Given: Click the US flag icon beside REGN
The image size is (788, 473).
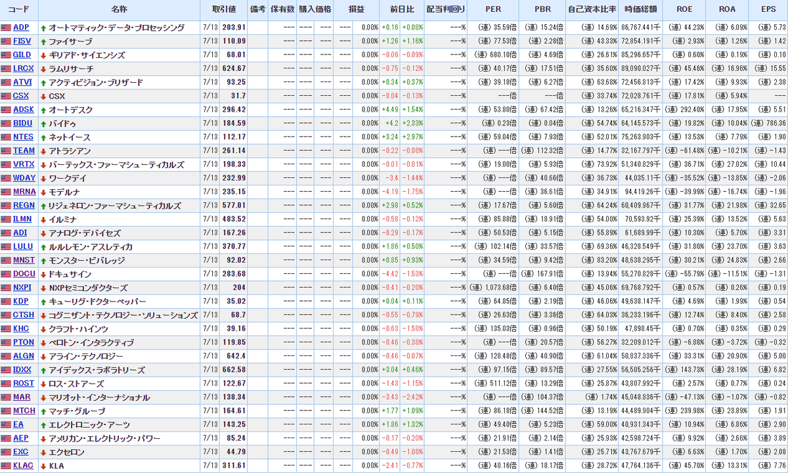Looking at the screenshot, I should pyautogui.click(x=7, y=206).
